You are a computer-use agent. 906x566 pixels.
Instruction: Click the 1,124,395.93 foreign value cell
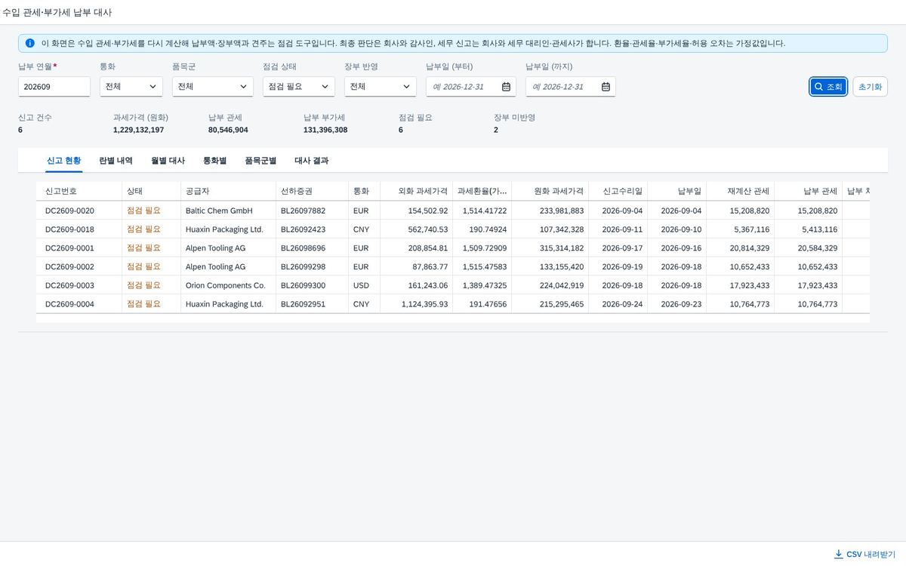[416, 304]
